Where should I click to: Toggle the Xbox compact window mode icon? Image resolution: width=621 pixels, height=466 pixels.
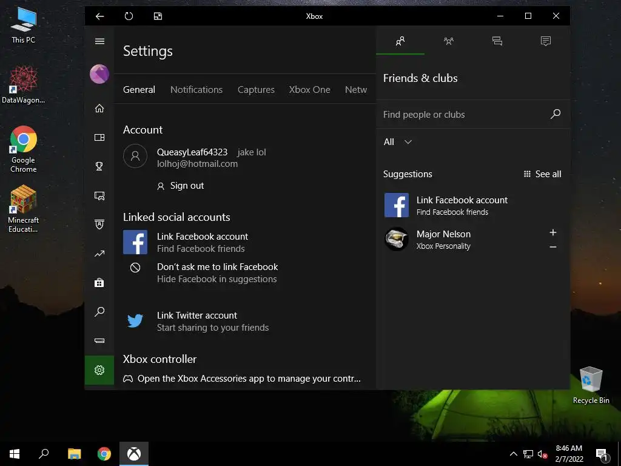click(x=158, y=16)
